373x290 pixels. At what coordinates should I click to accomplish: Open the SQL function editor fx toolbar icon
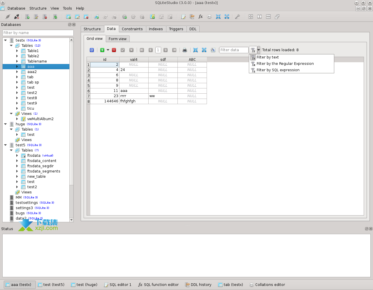(200, 17)
